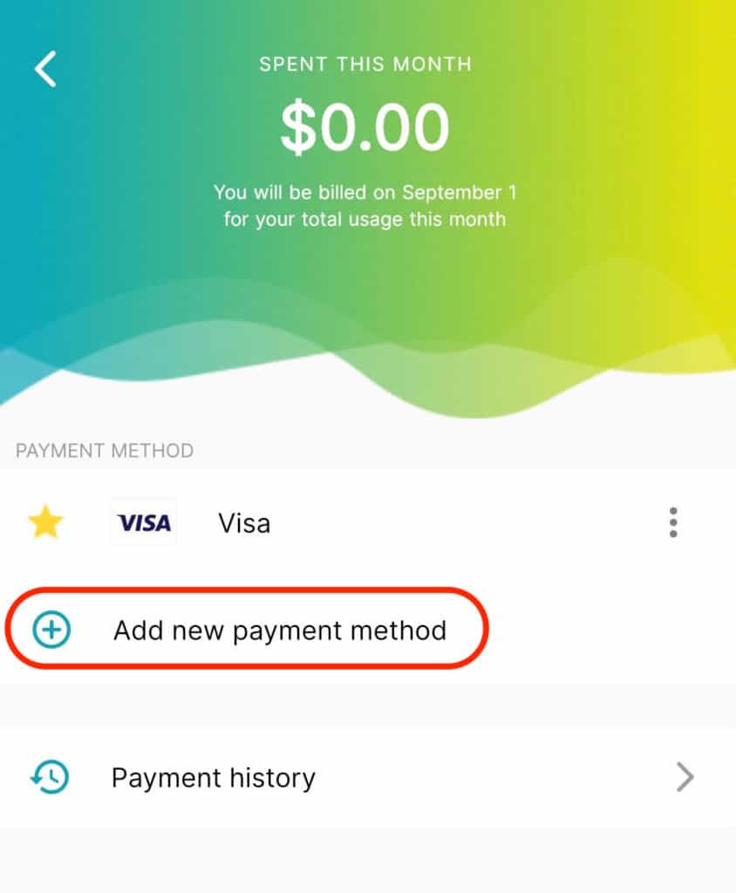Viewport: 736px width, 893px height.
Task: Select Add new payment method text
Action: (x=280, y=631)
